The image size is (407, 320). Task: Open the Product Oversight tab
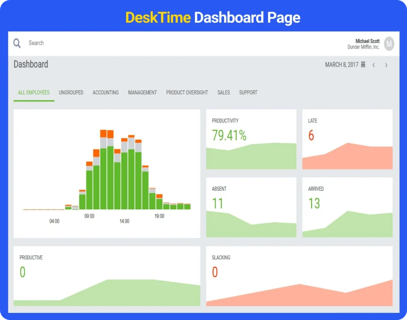point(187,92)
